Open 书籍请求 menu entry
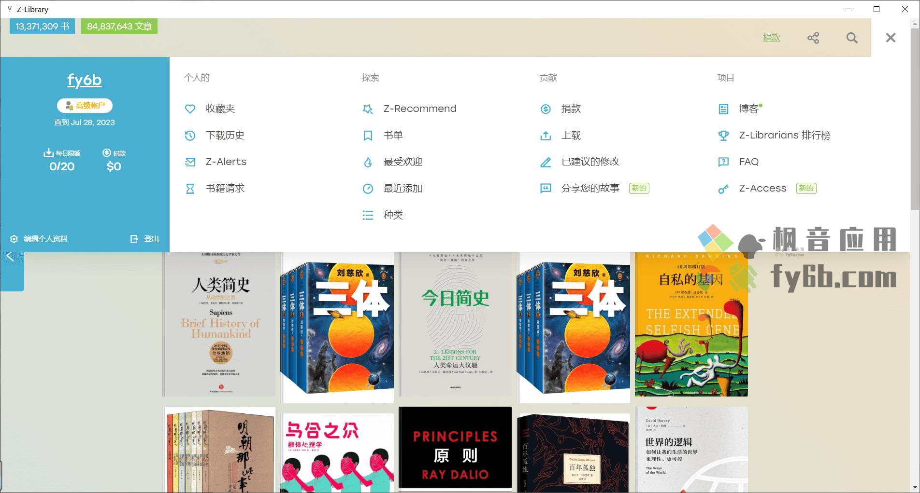Screen dimensions: 920x493 (225, 188)
